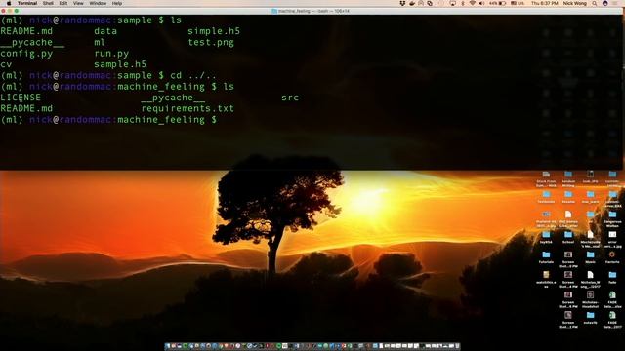Image resolution: width=625 pixels, height=351 pixels.
Task: Click README.md in the machine_feeling listing
Action: (26, 108)
